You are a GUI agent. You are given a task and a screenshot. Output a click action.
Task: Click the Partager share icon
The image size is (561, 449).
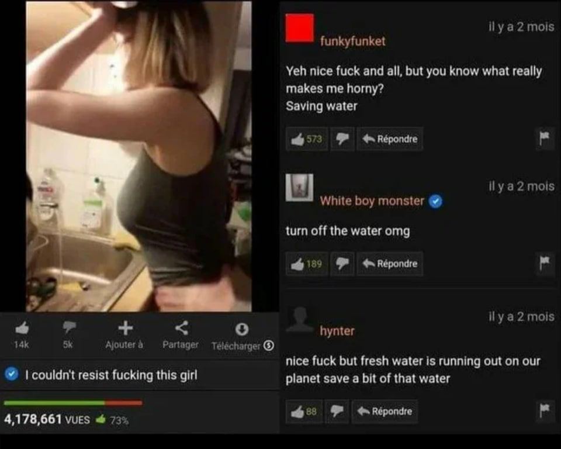182,327
